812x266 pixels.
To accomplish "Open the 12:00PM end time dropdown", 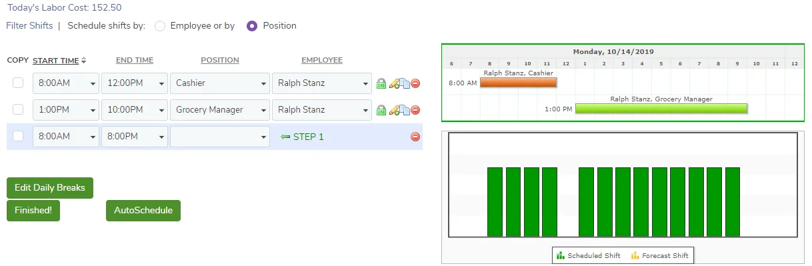I will (135, 83).
